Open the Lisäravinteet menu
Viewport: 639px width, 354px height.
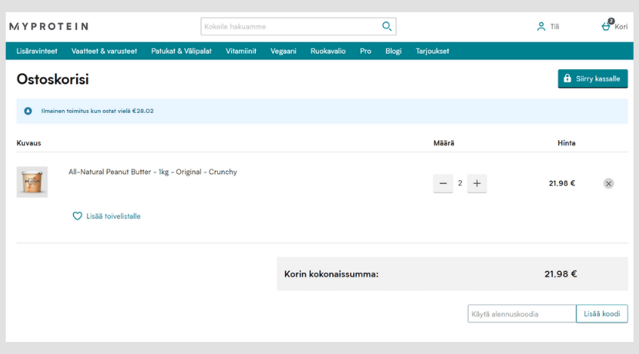pyautogui.click(x=37, y=51)
